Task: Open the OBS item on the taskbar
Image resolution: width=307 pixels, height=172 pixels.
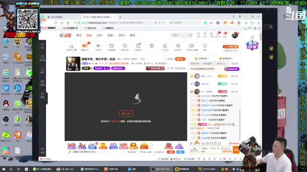Action: point(161,169)
